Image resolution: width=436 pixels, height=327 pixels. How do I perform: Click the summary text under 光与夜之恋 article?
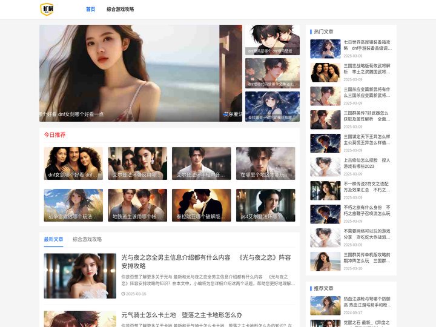tap(208, 280)
